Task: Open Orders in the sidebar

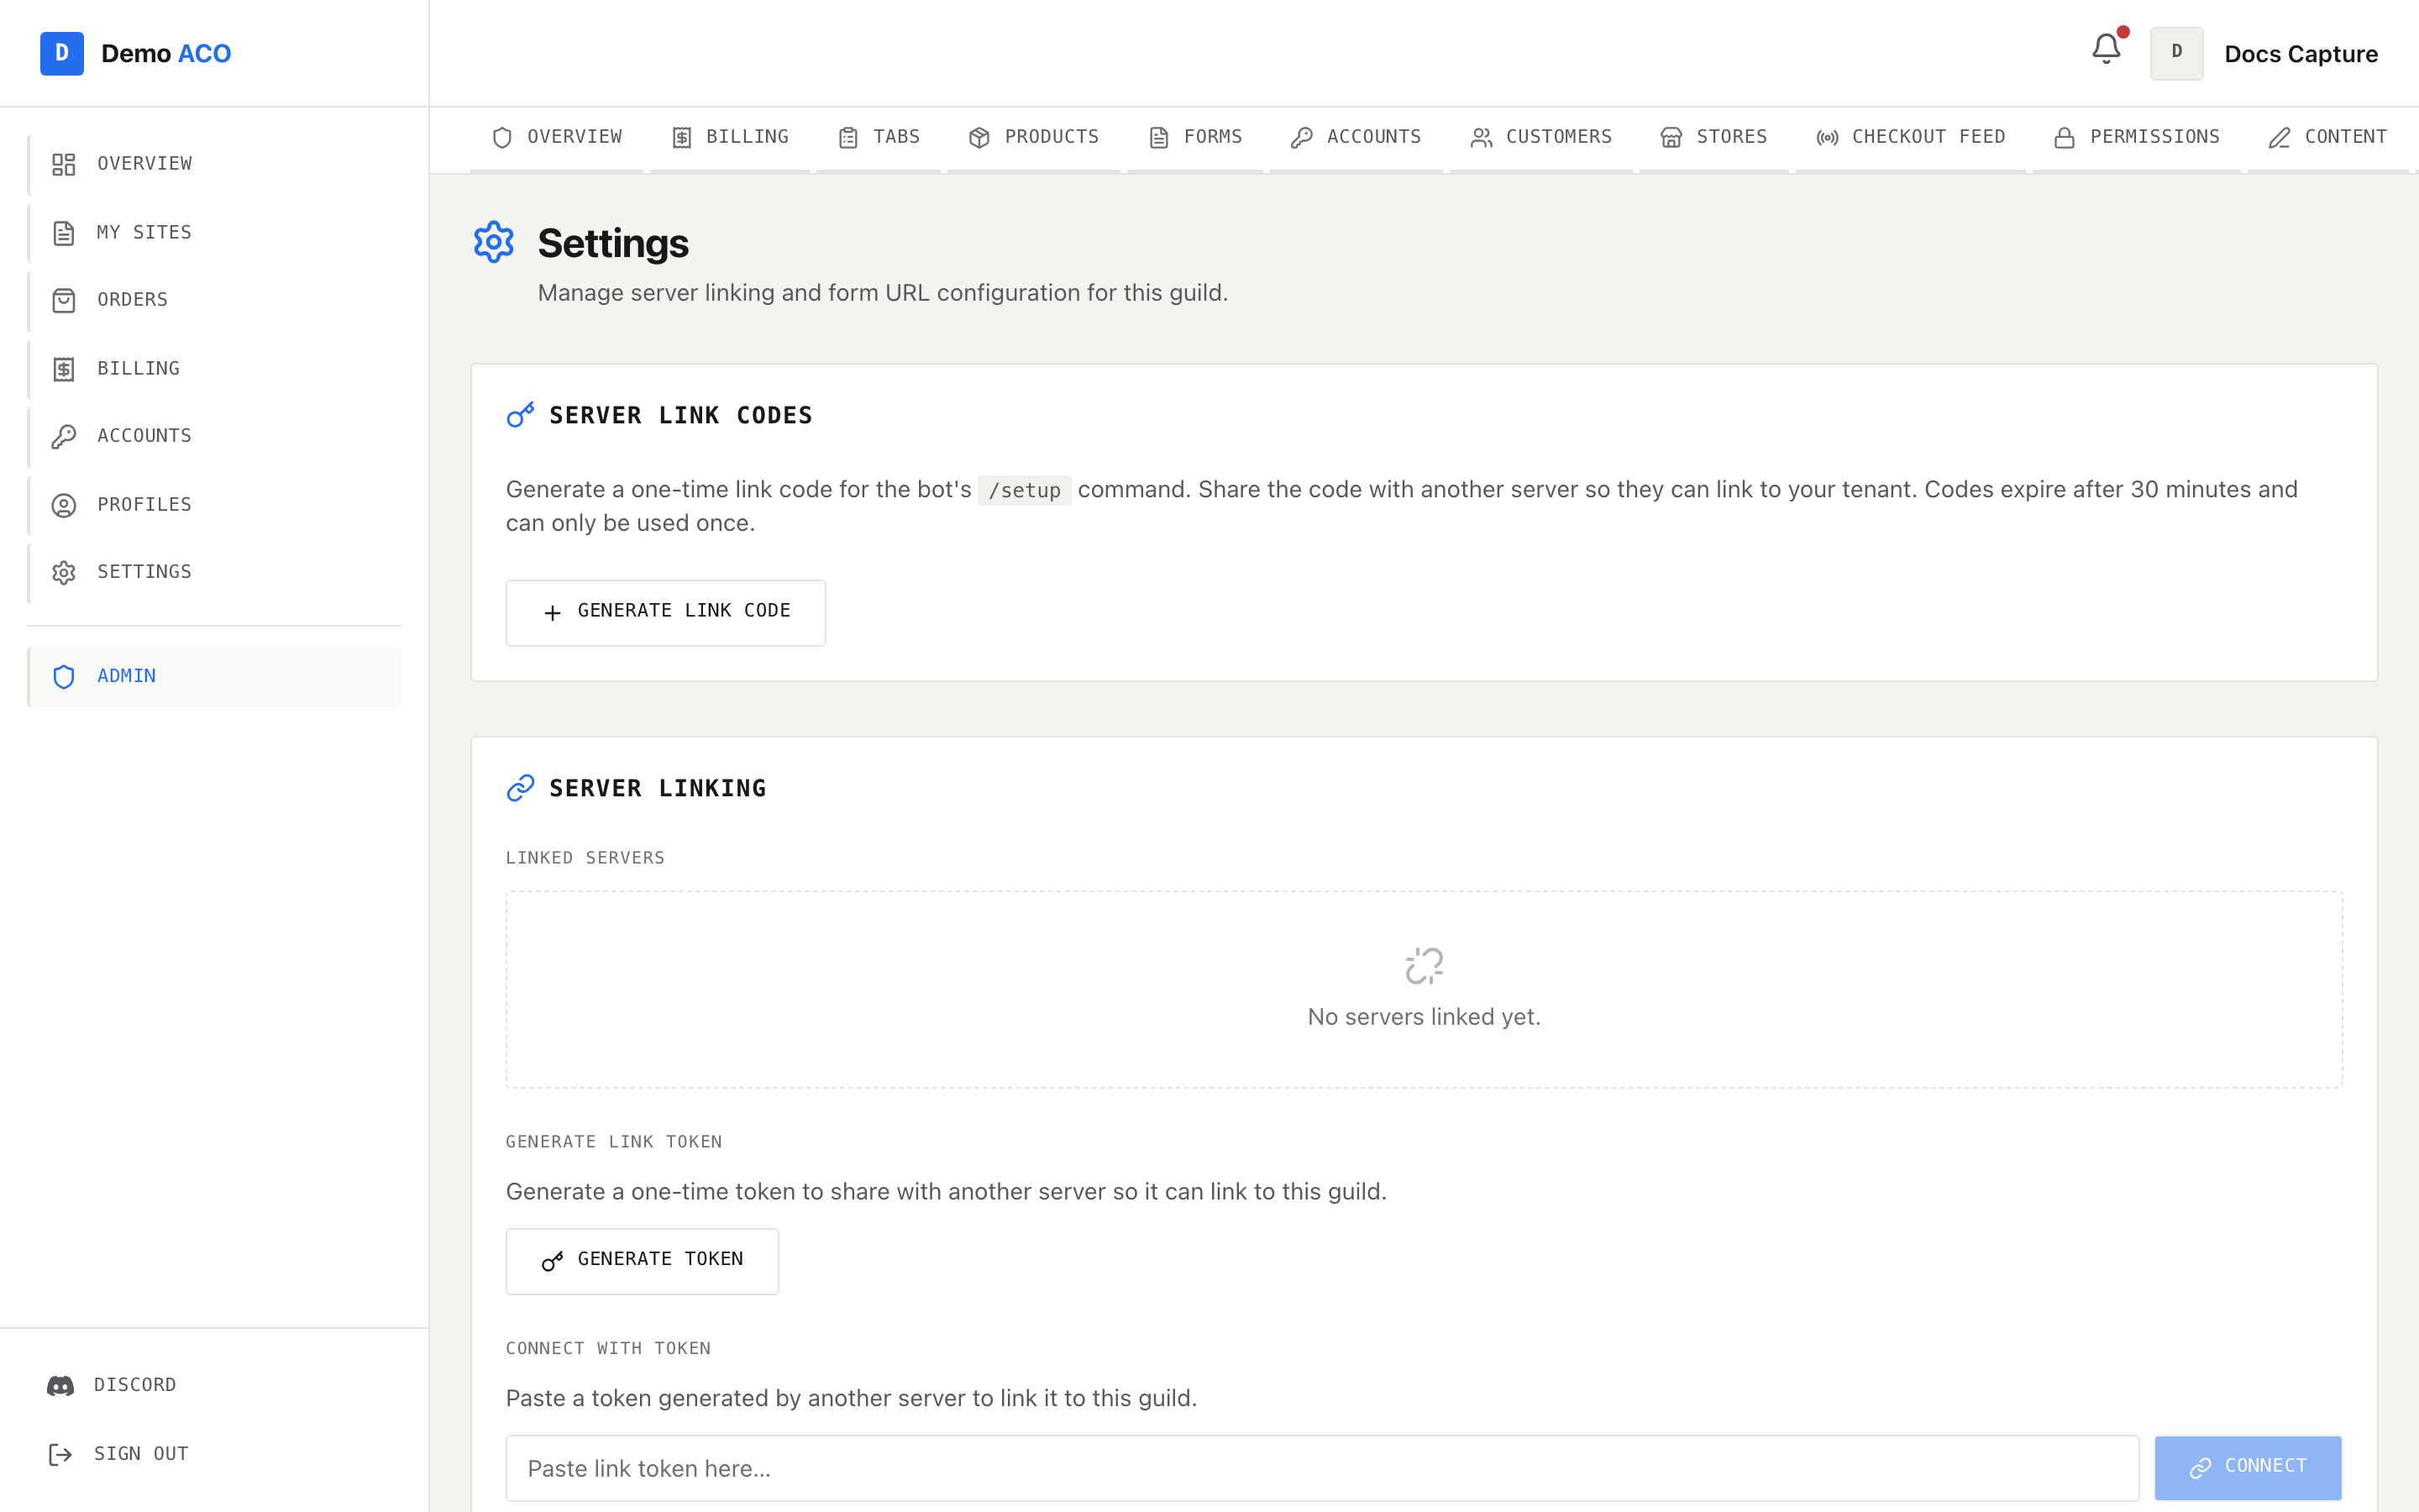Action: click(x=215, y=300)
